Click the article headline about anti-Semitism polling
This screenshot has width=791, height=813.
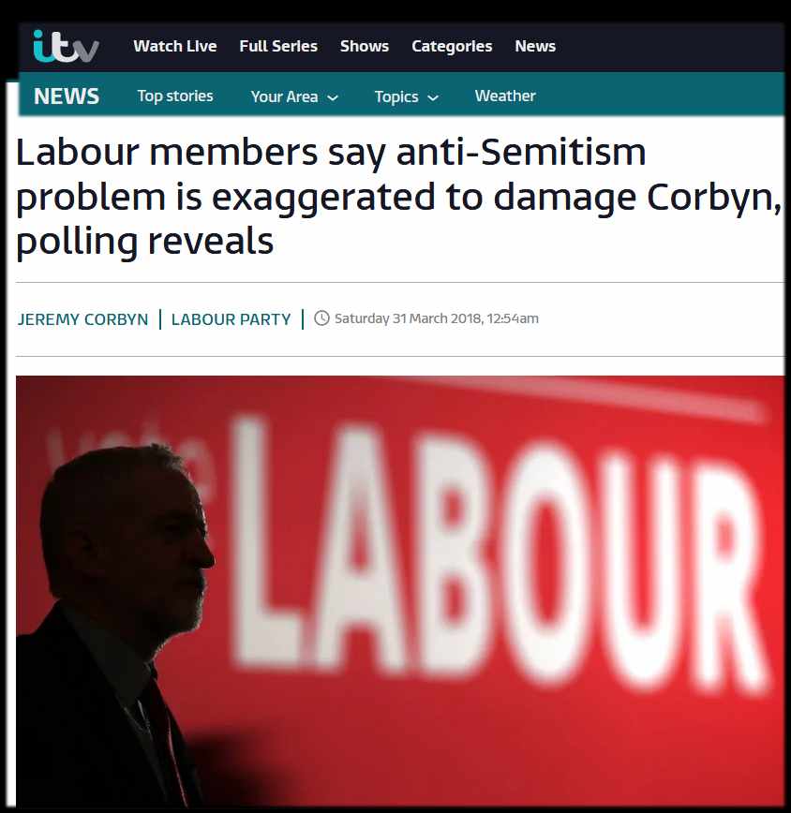[398, 198]
